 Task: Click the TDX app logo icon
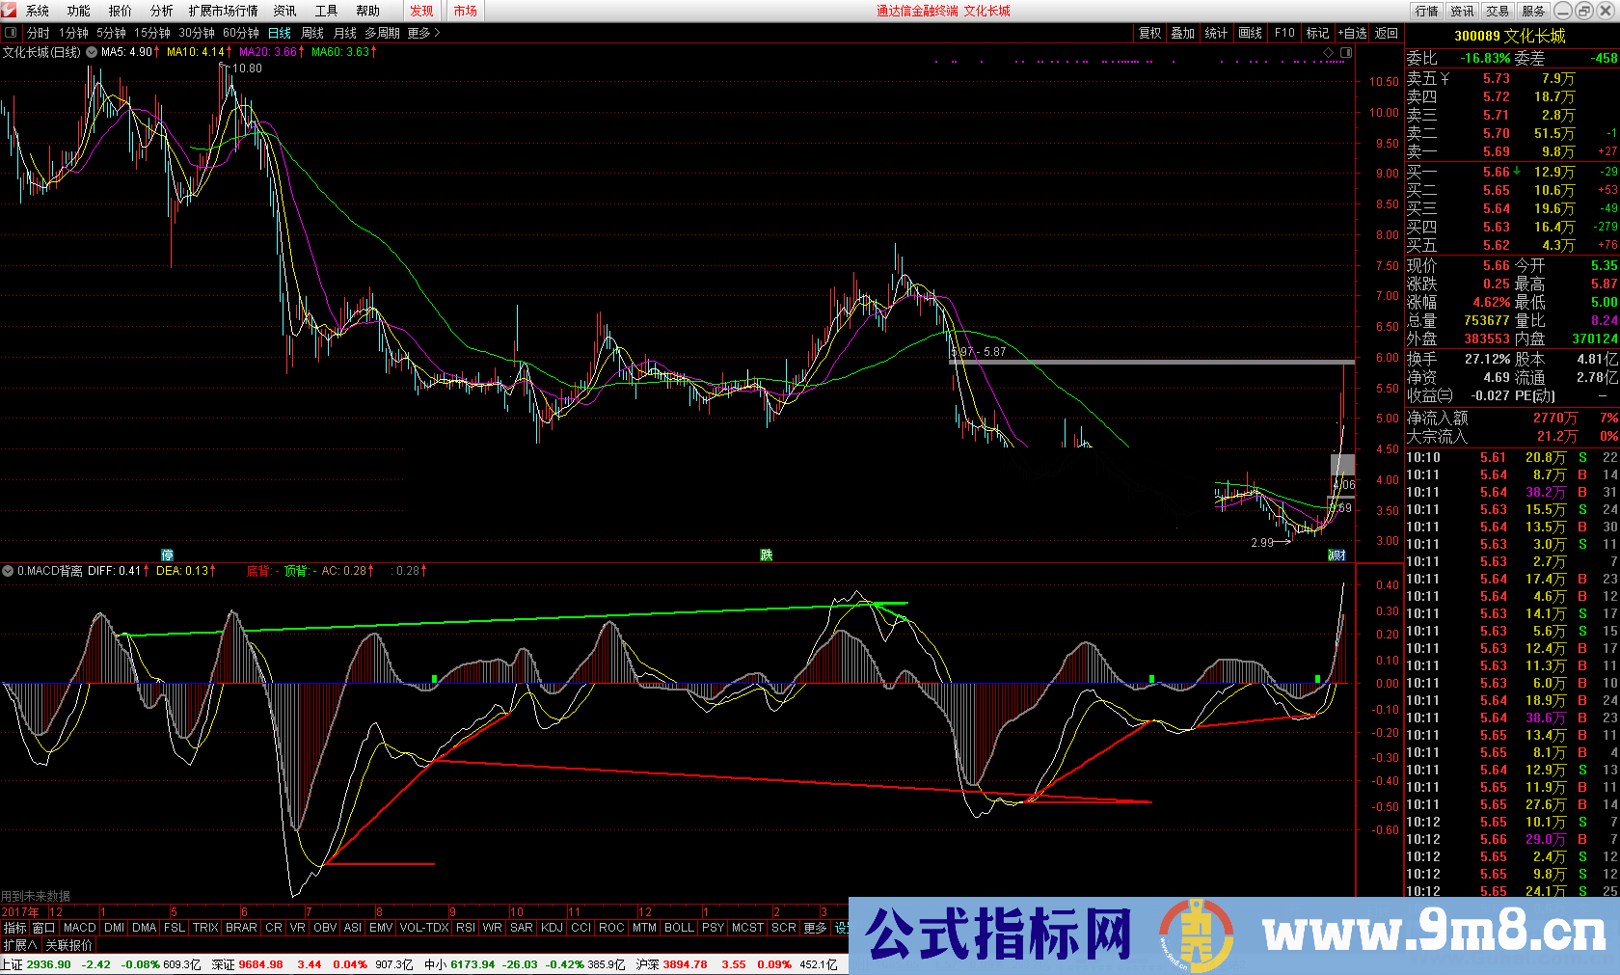pyautogui.click(x=10, y=11)
